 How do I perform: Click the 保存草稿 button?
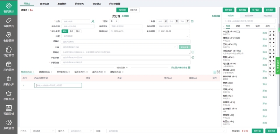point(229,10)
